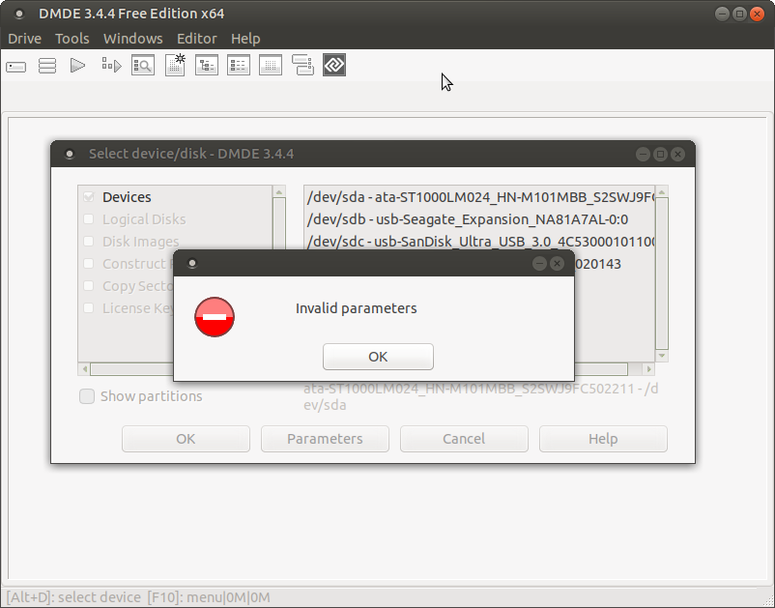This screenshot has width=775, height=608.
Task: Close the Invalid parameters error dialog
Action: click(x=557, y=264)
